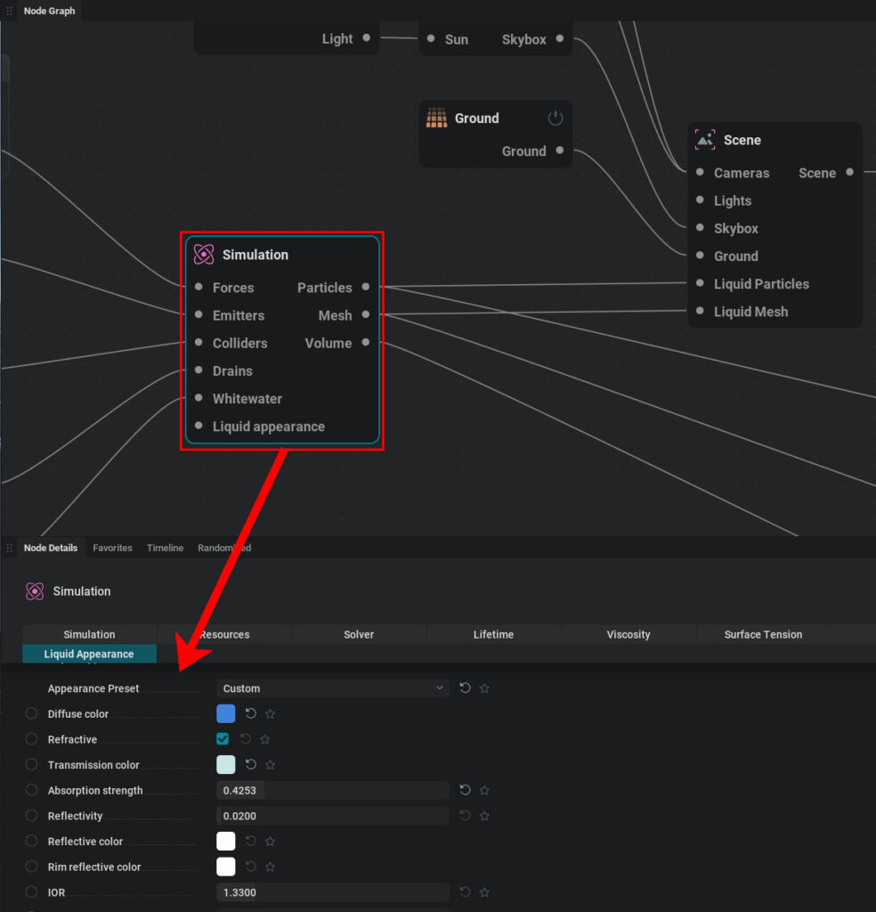Favorite the Absorption strength parameter star
Screen dimensions: 876x912
point(484,790)
